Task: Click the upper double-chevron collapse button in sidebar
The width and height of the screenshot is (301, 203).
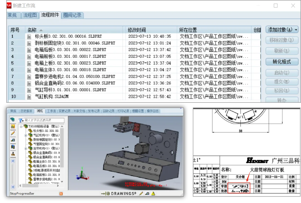Action: [13, 161]
